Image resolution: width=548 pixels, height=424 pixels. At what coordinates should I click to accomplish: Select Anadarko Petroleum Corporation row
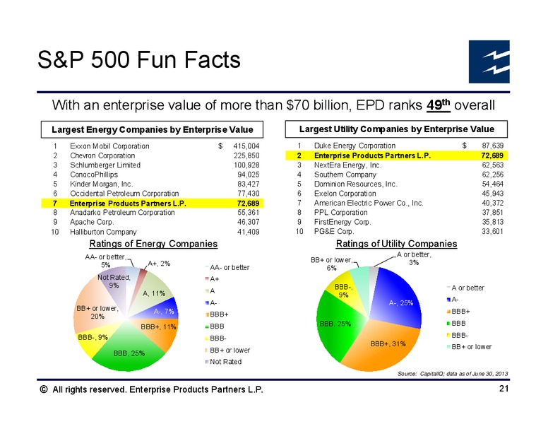[152, 212]
